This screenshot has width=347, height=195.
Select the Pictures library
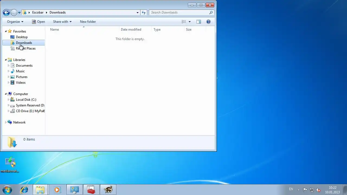click(22, 77)
